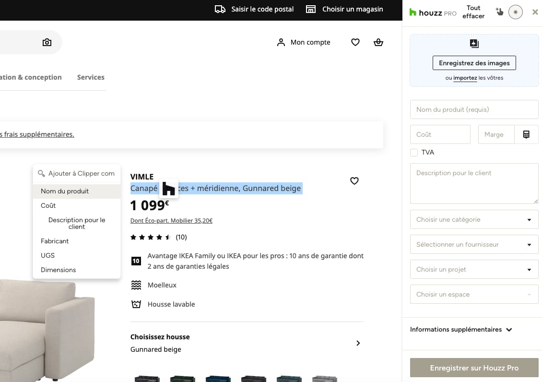Select the light grey cover swatch

324,379
